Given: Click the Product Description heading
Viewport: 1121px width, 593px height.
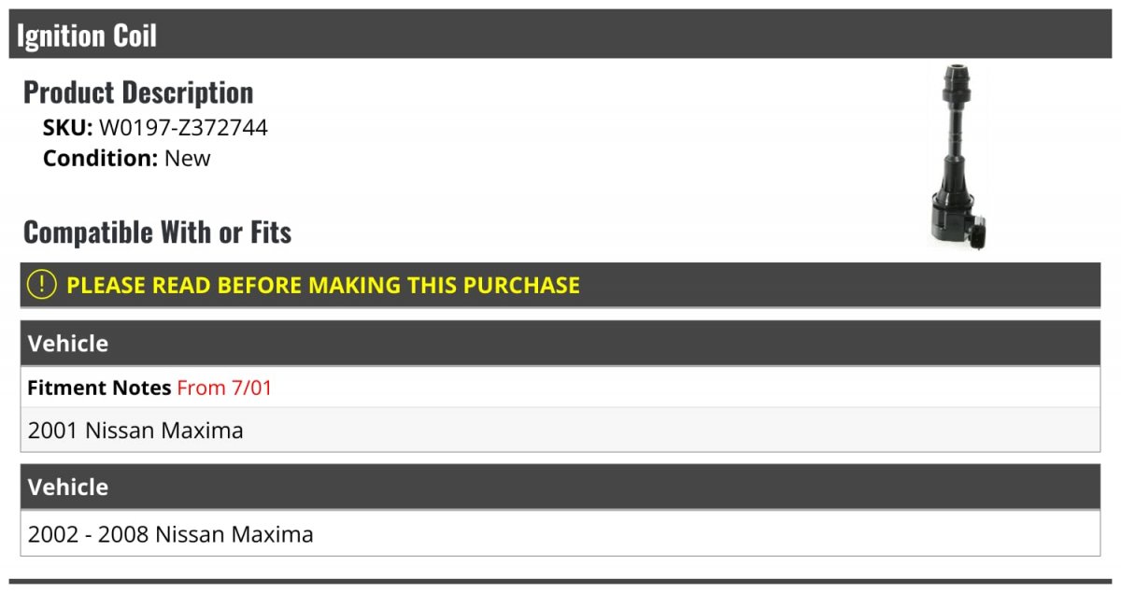Looking at the screenshot, I should [x=138, y=92].
